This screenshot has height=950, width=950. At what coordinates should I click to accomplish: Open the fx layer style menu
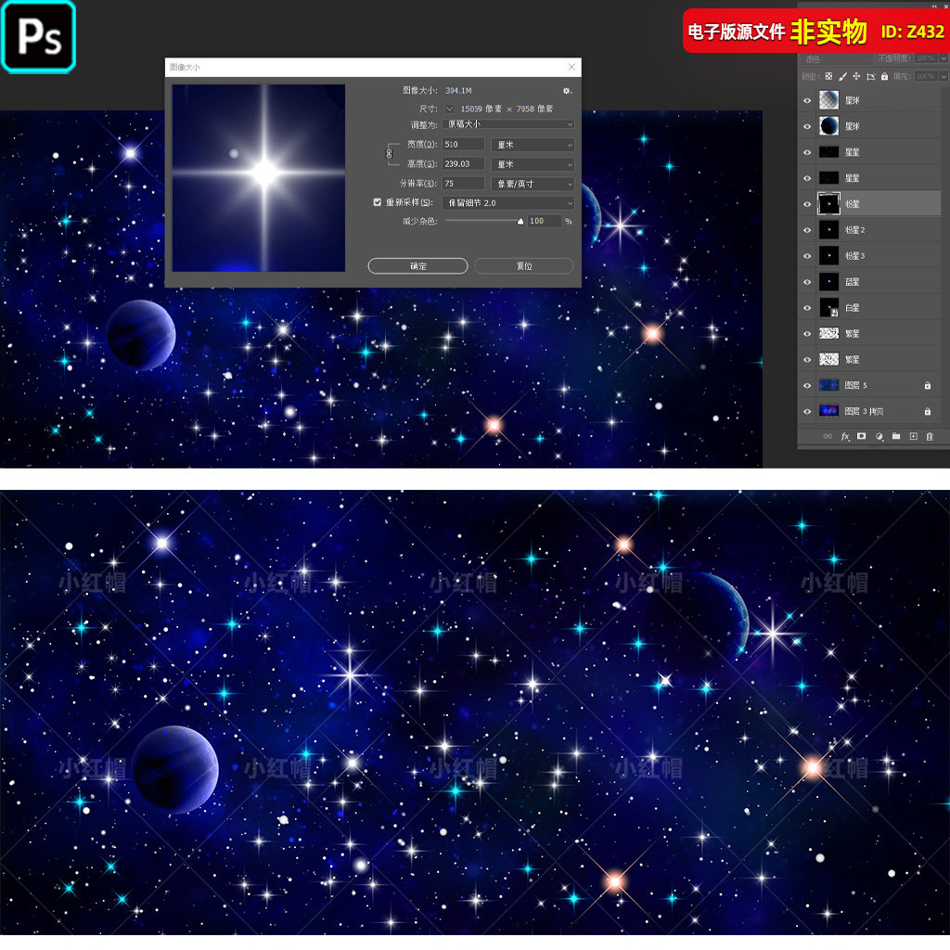(x=845, y=436)
